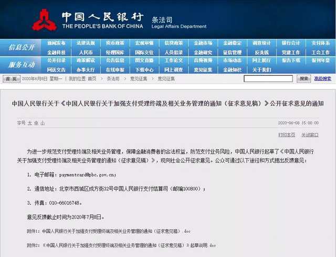The height and width of the screenshot is (257, 336).
Task: Click the 信息公开 section header
Action: click(x=21, y=47)
